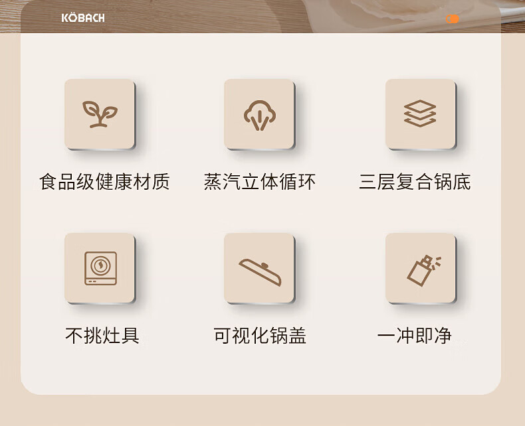Select the 一冲即净 text label

click(x=415, y=335)
